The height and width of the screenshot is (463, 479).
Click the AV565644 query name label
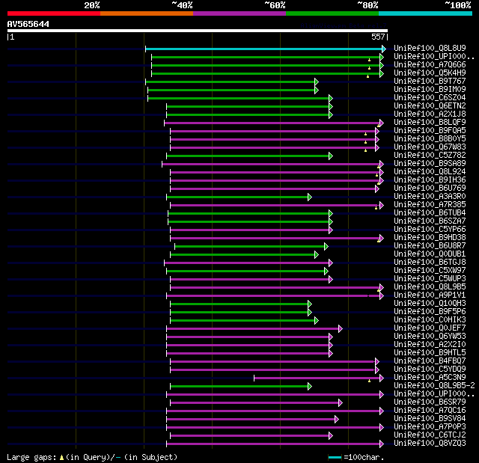(x=28, y=24)
